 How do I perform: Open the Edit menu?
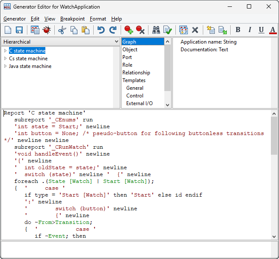35,19
